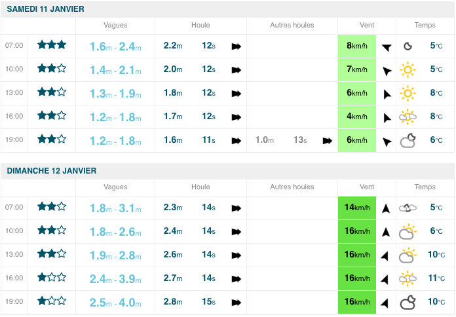This screenshot has height=317, width=456.
Task: Click the Samedi 11 Janvier heading
Action: [45, 9]
